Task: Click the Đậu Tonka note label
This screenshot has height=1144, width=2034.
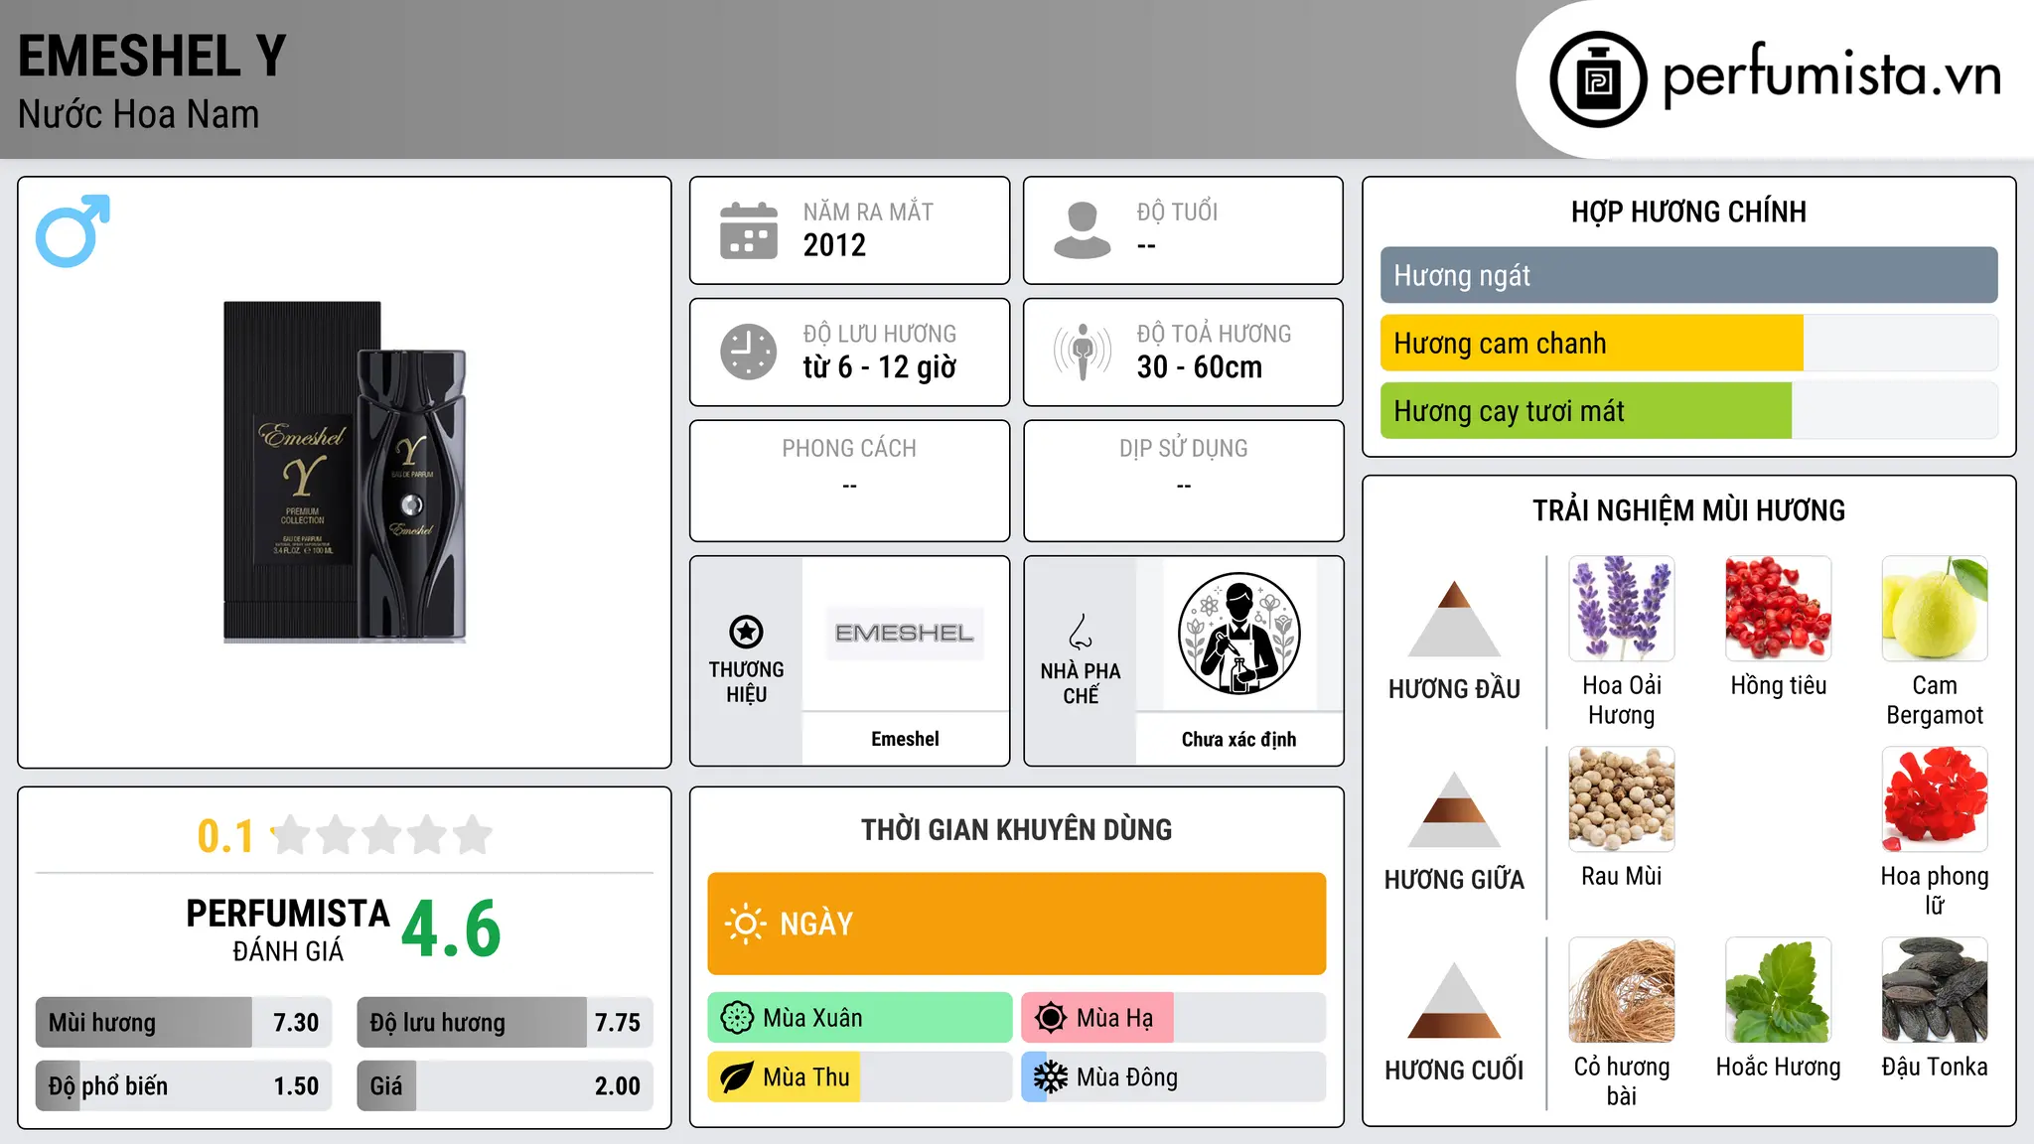Action: (x=1935, y=1067)
